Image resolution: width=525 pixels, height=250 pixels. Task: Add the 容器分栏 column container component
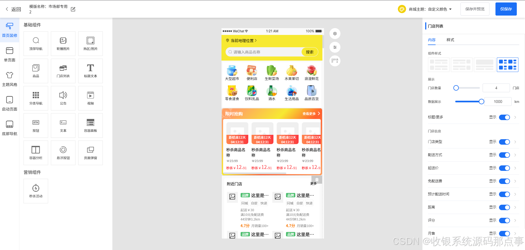coord(36,153)
